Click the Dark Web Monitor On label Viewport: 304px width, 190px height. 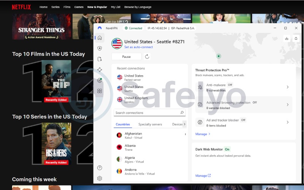coord(227,149)
